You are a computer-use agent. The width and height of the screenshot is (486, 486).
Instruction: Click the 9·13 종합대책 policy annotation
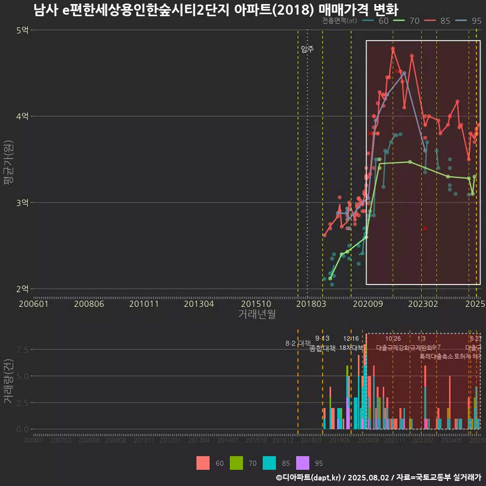[322, 343]
